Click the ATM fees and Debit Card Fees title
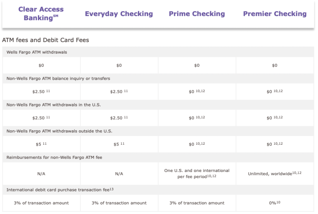 [45, 40]
